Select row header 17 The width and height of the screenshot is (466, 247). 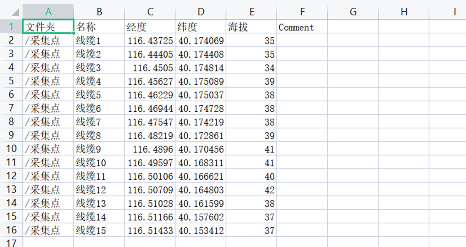point(11,242)
